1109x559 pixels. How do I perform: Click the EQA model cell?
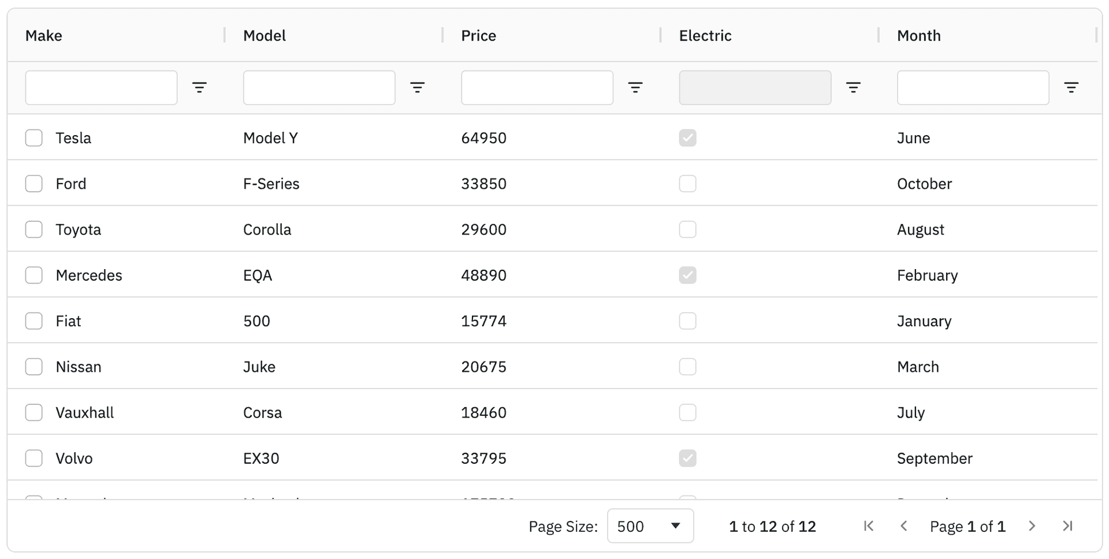click(x=258, y=275)
